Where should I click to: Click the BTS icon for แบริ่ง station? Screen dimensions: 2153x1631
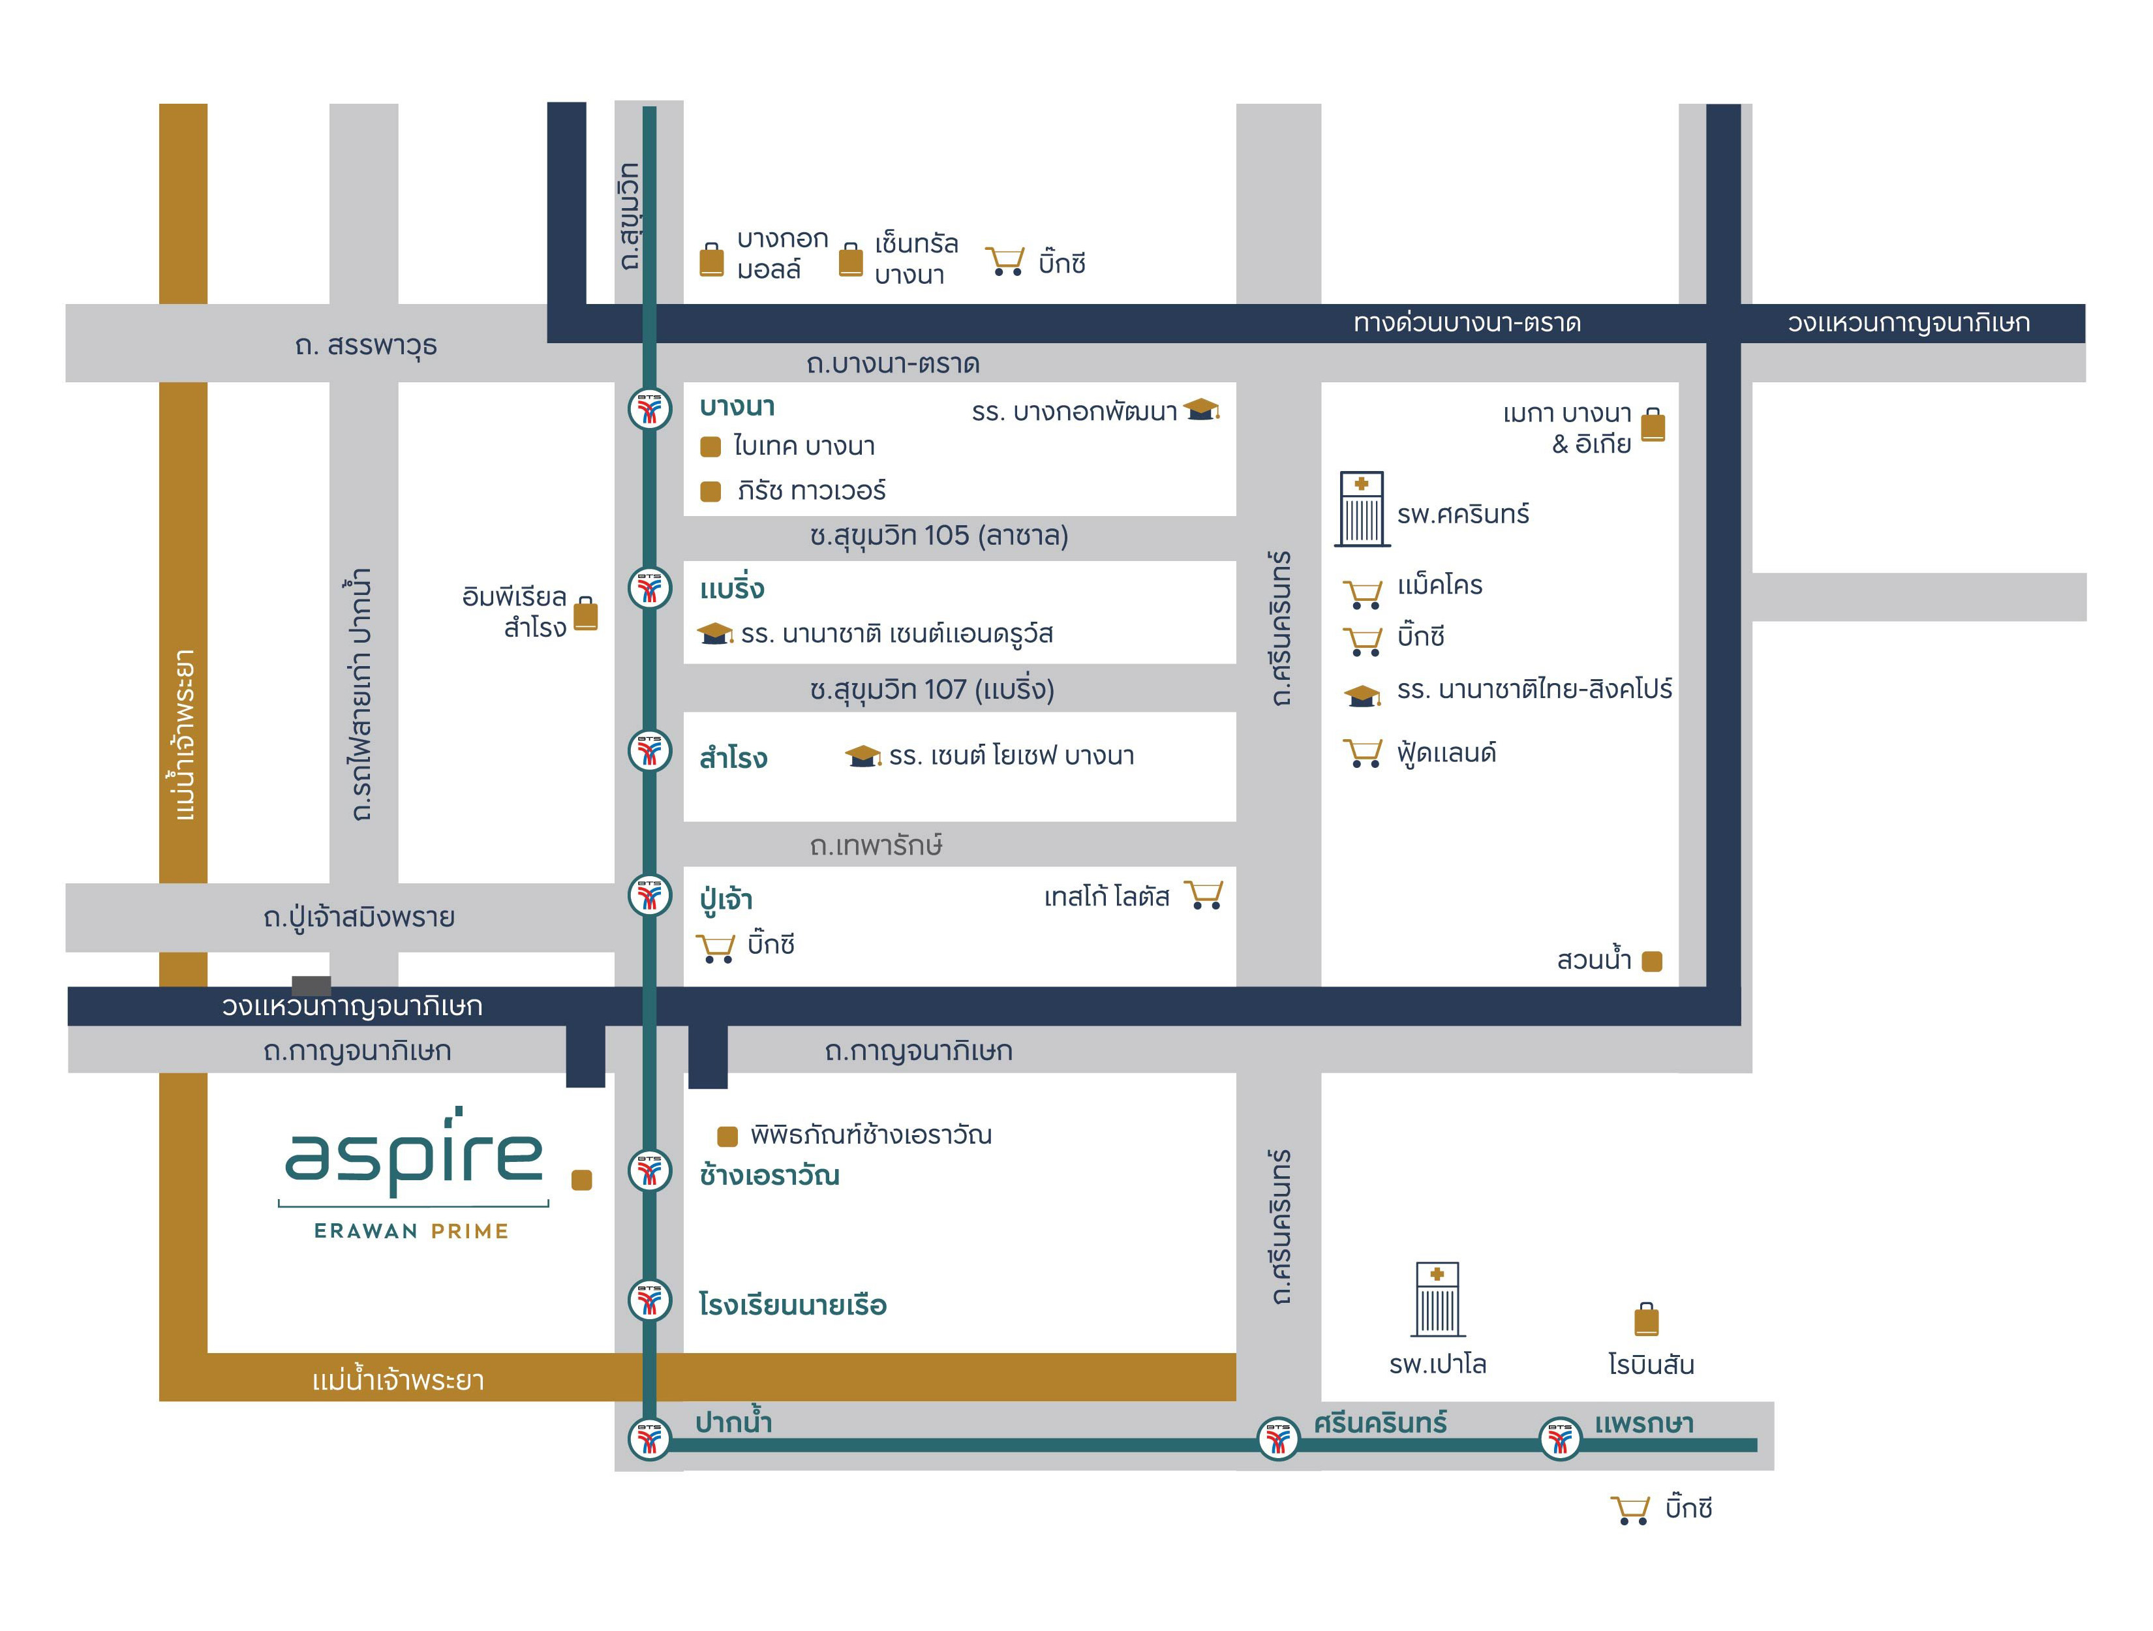pyautogui.click(x=649, y=588)
